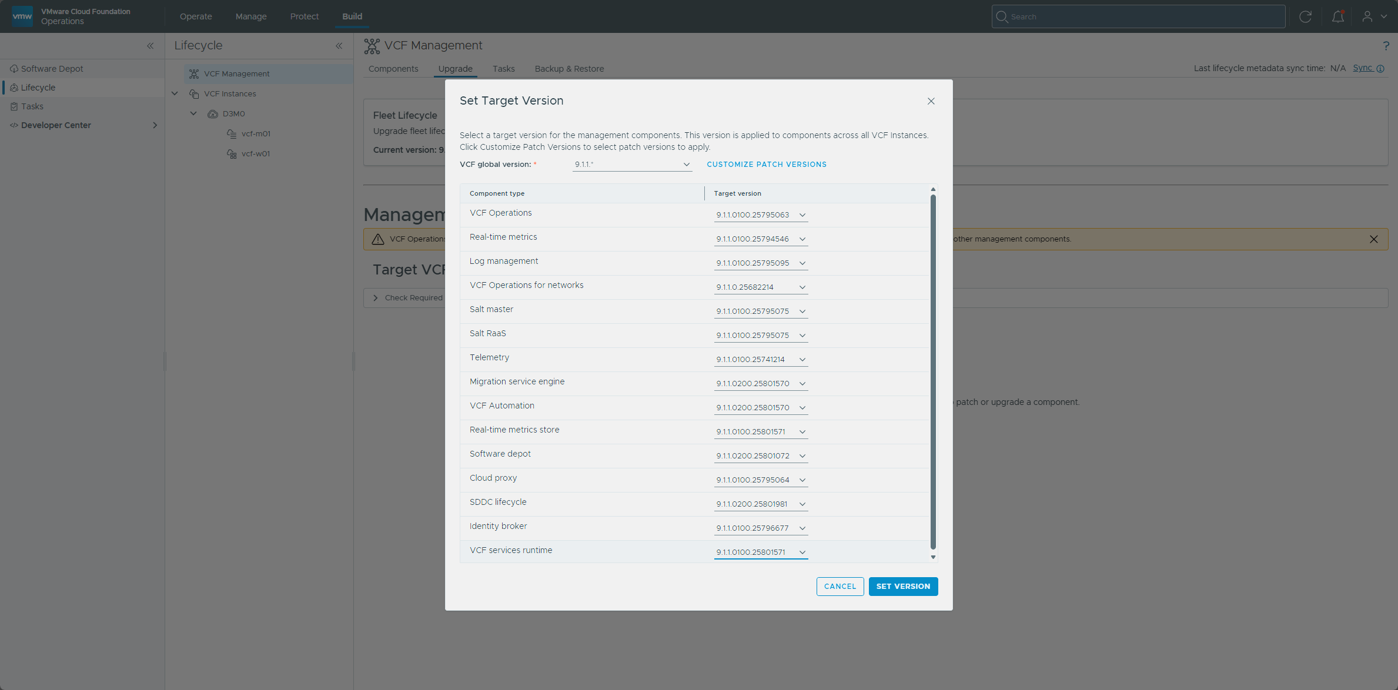Focus the top Search field
The height and width of the screenshot is (690, 1398).
point(1138,16)
